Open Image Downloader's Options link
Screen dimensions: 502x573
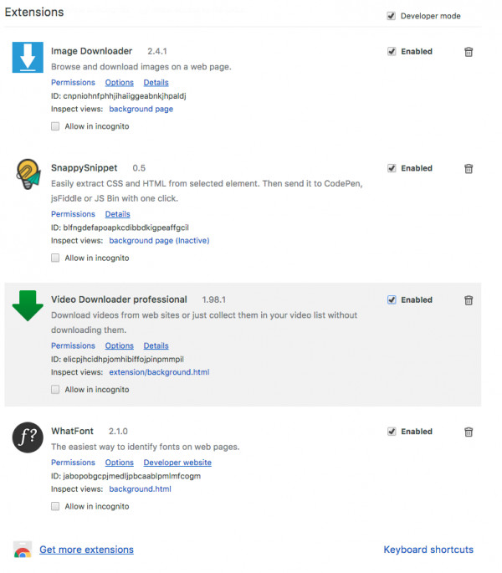119,83
